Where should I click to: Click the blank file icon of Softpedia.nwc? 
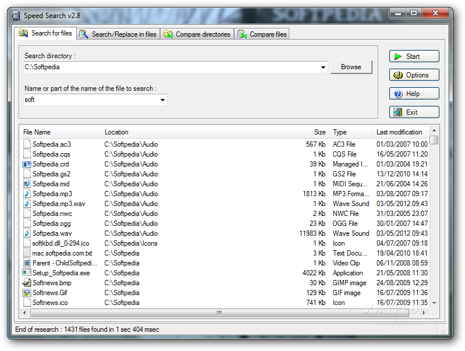[x=27, y=213]
